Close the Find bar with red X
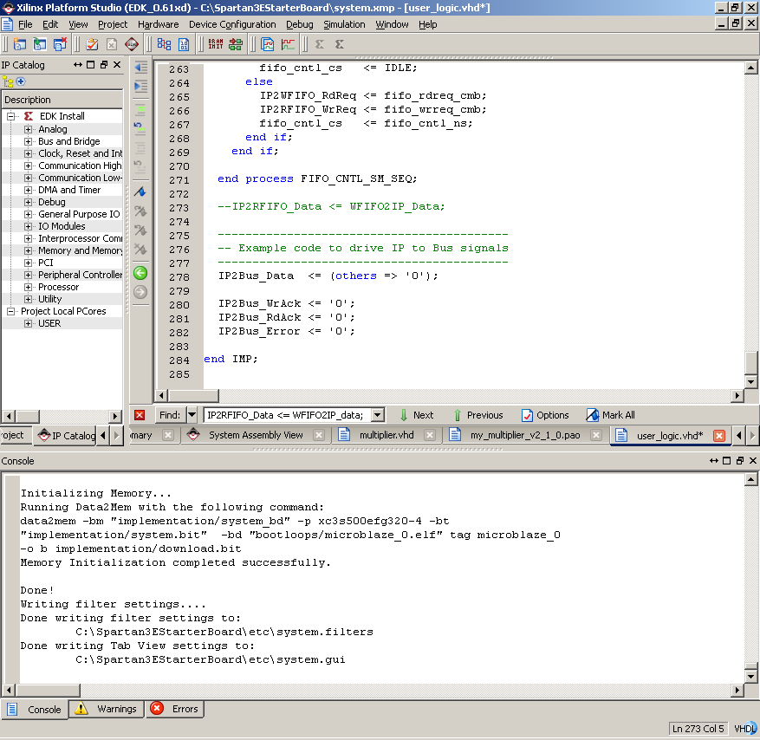760x740 pixels. pos(140,415)
